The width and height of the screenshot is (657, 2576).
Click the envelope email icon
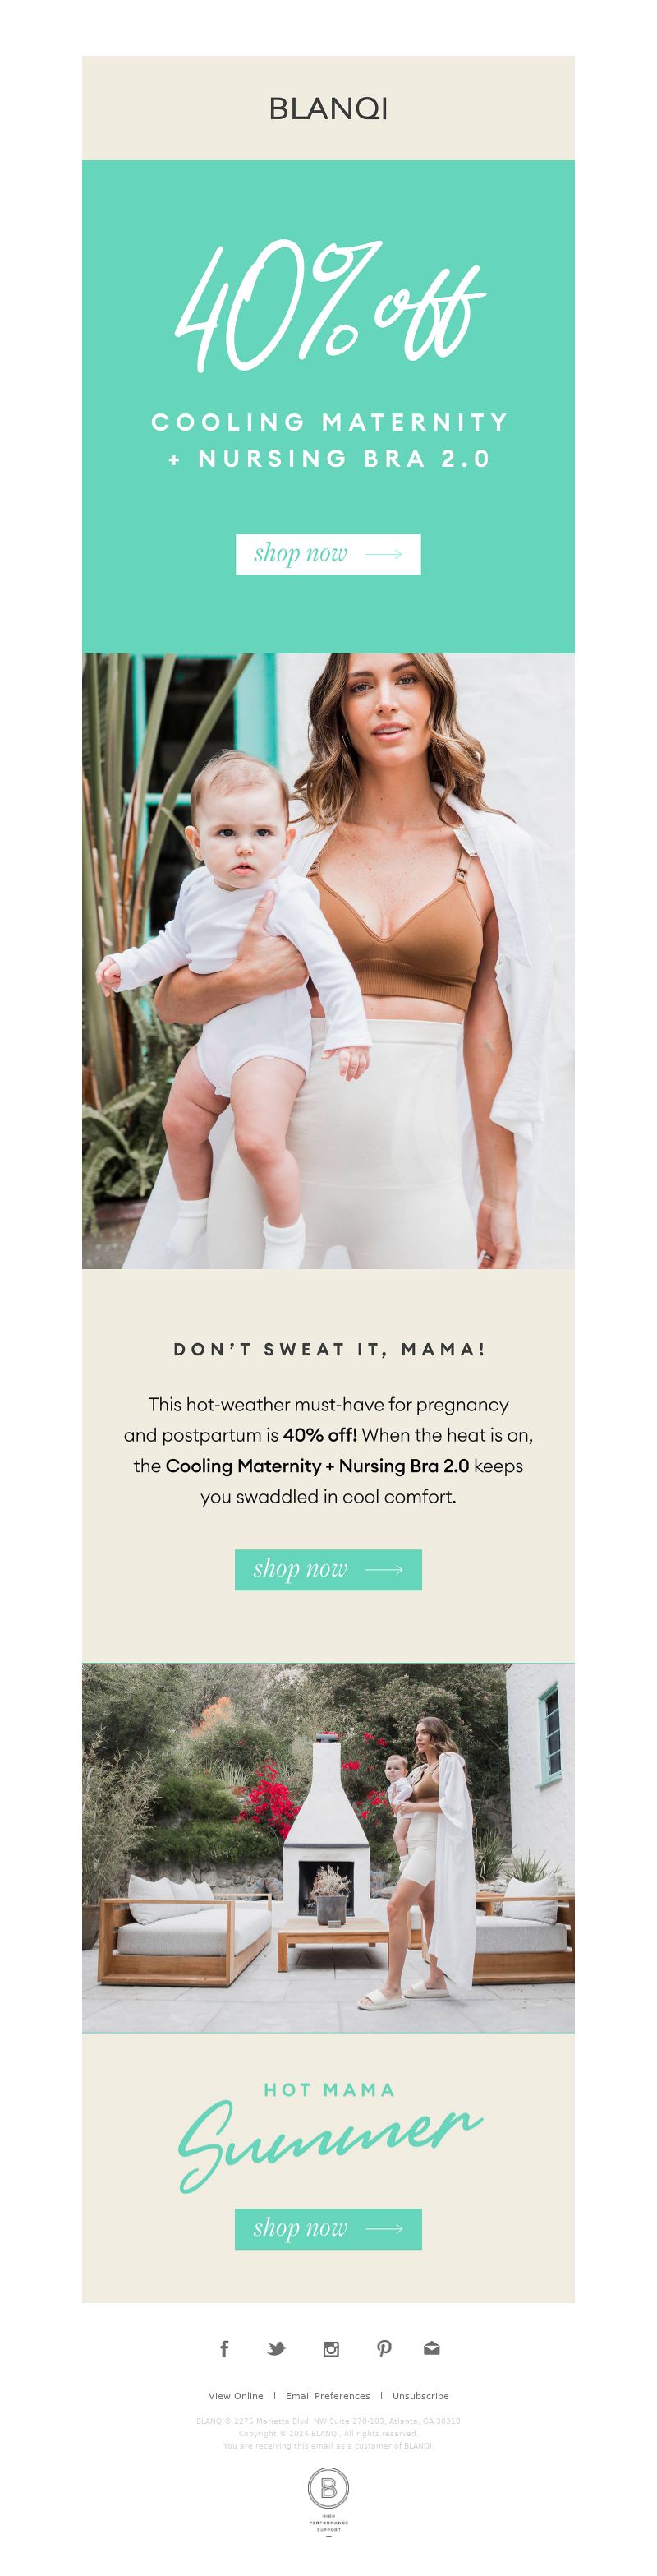pyautogui.click(x=431, y=2348)
